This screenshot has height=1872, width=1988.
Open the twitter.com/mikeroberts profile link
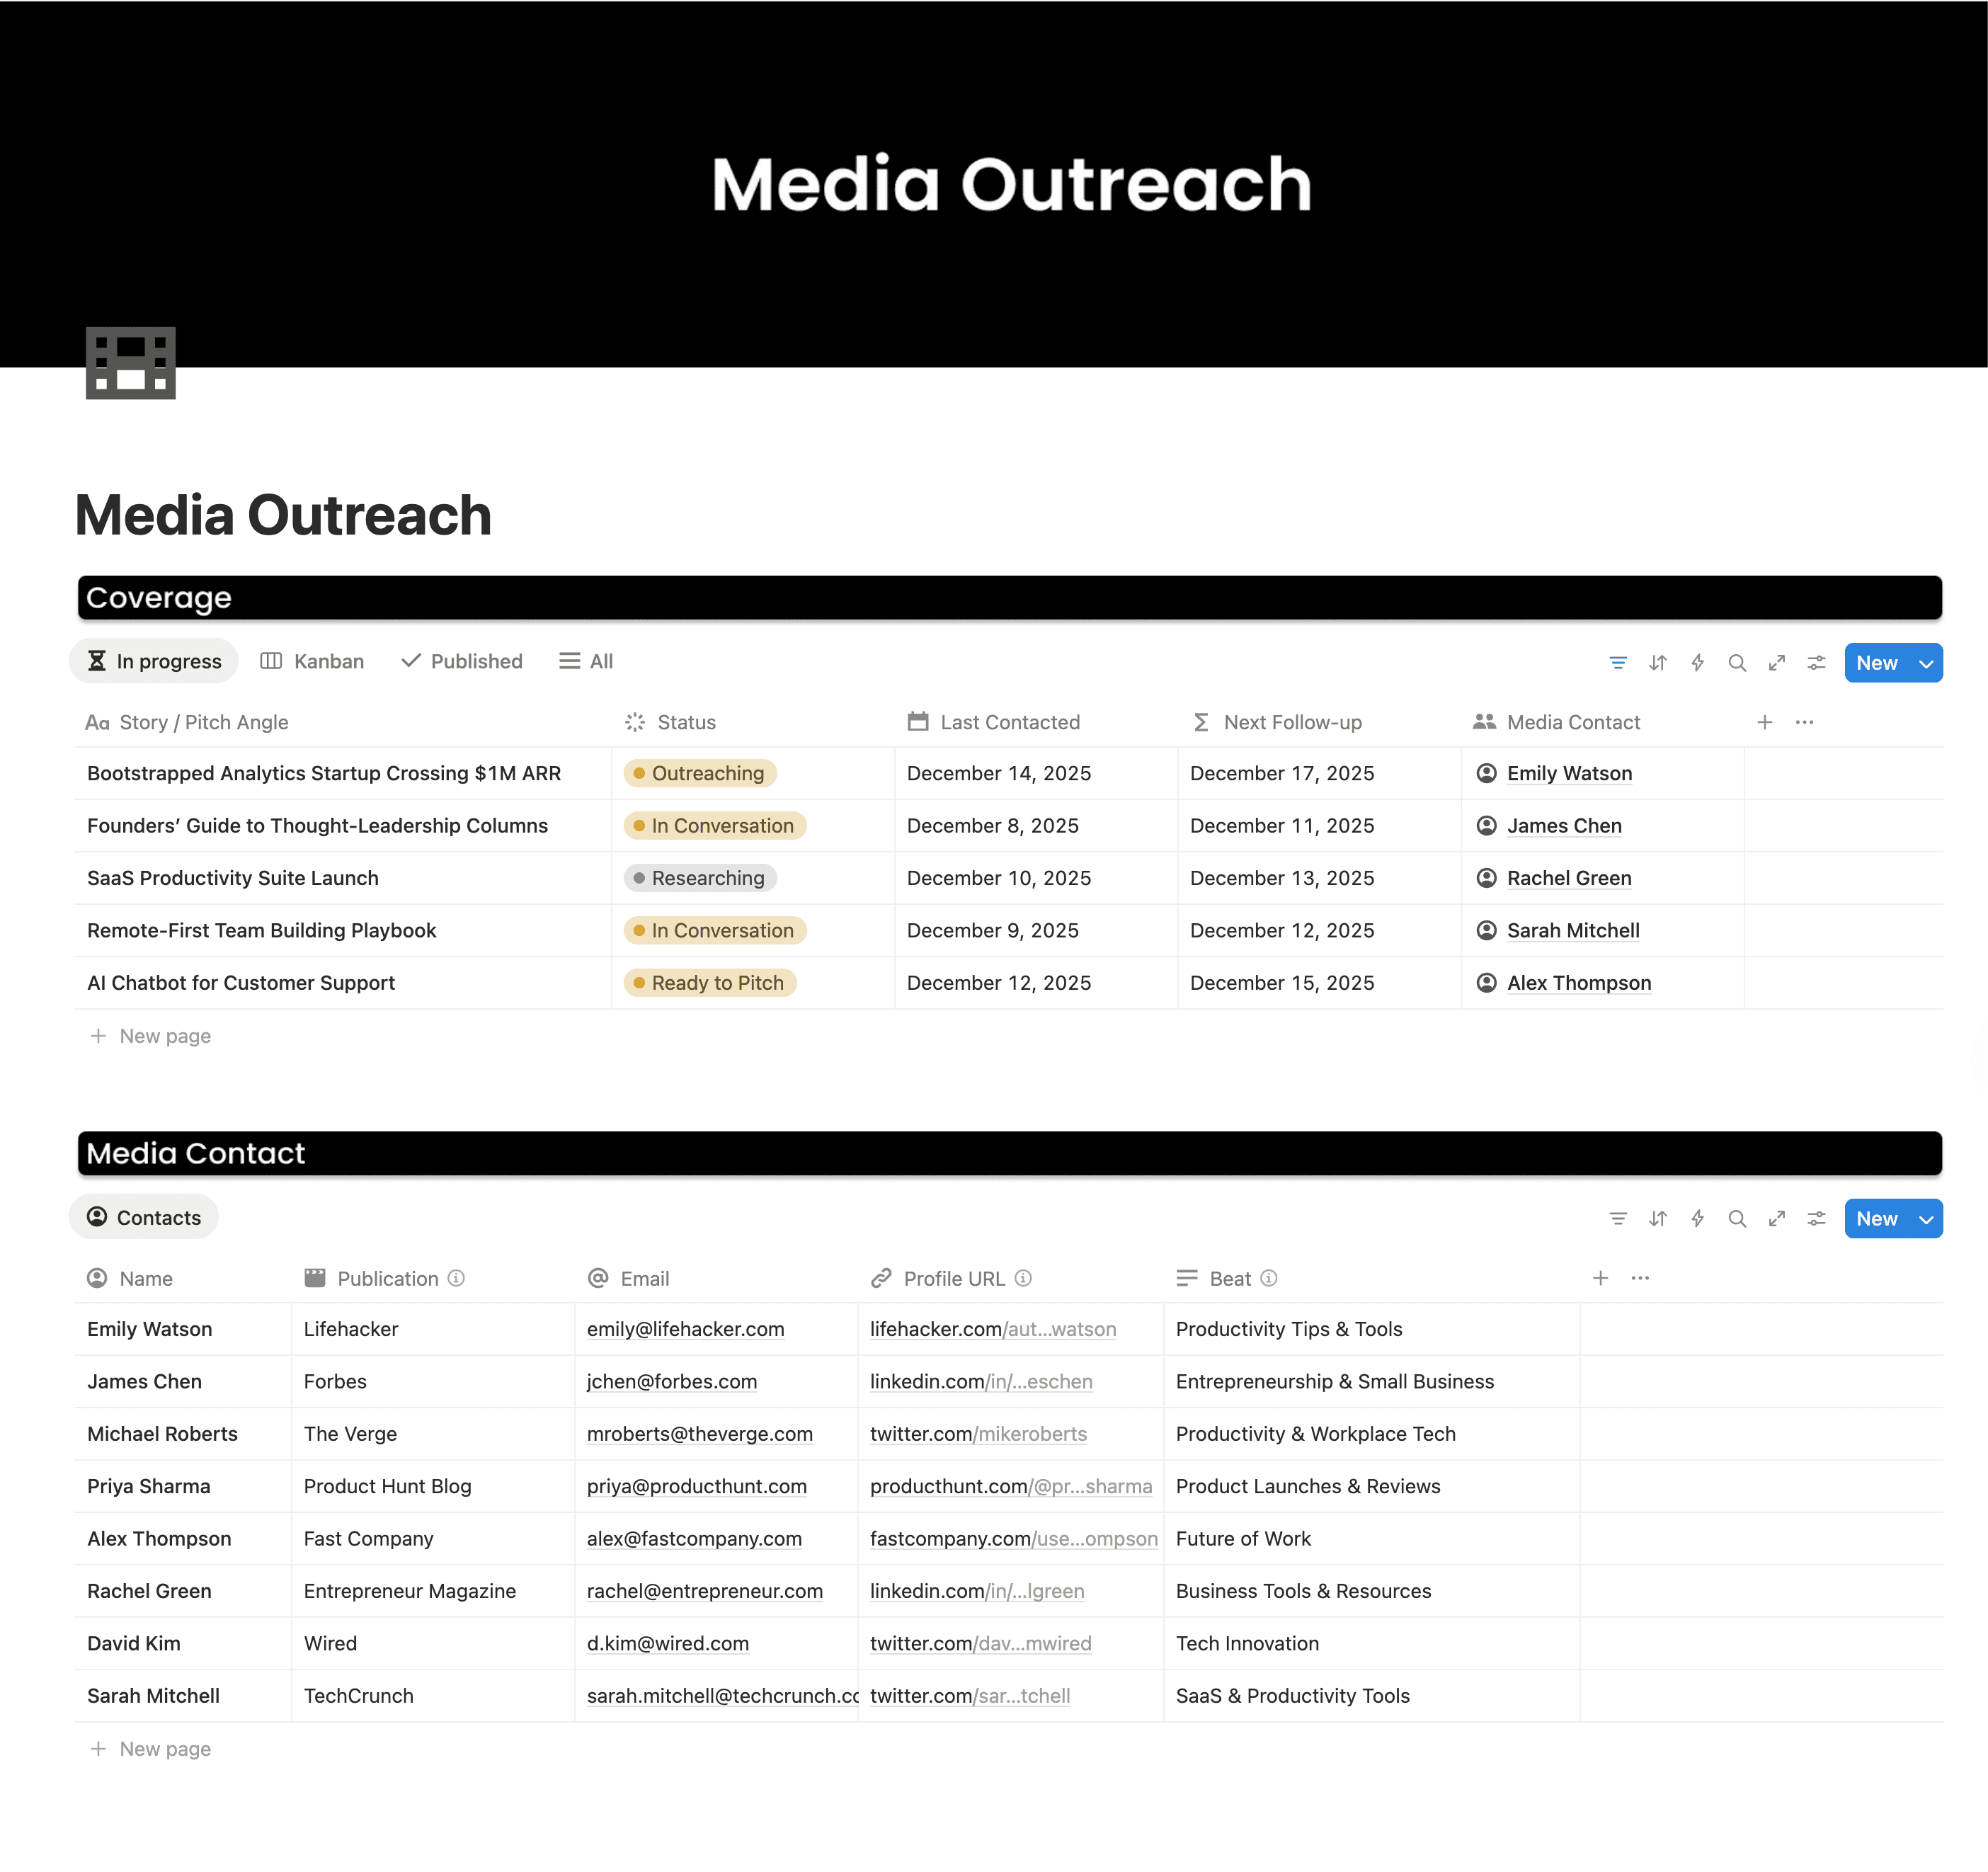click(977, 1434)
